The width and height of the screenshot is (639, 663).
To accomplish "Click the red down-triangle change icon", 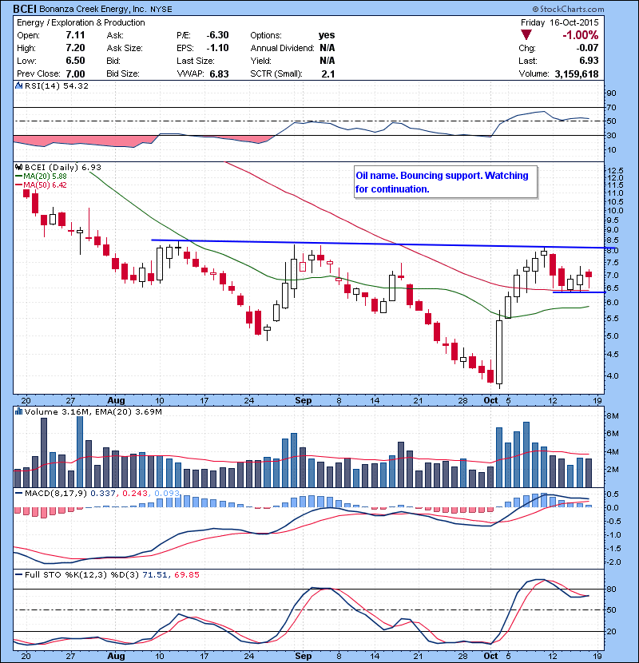I will 526,35.
